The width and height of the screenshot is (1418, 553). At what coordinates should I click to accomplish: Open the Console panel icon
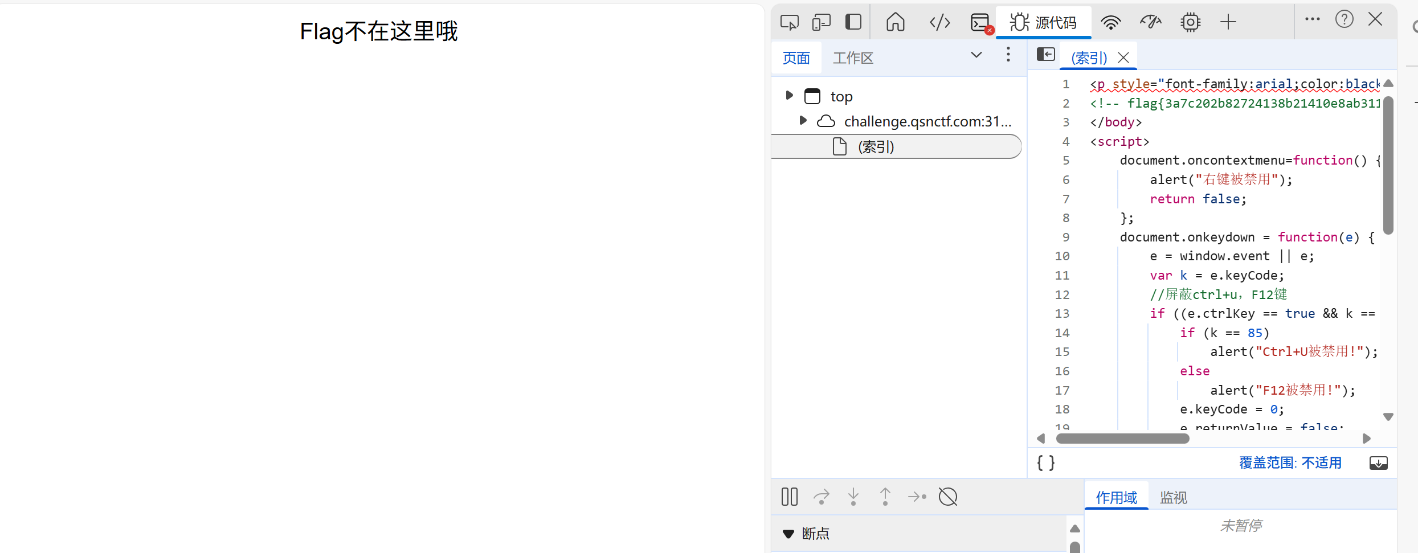point(981,22)
